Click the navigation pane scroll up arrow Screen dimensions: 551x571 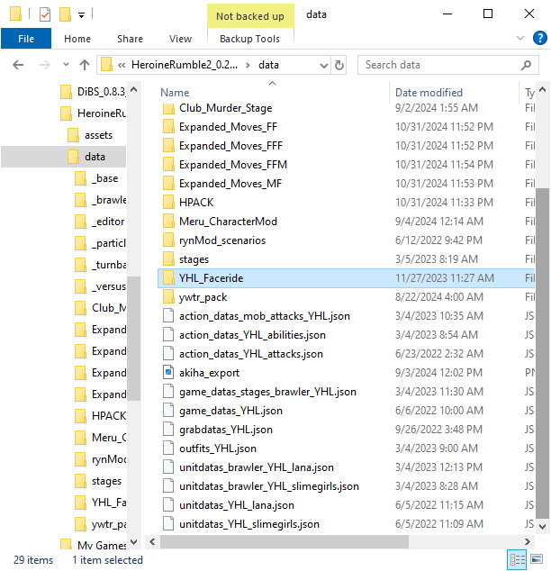click(133, 89)
